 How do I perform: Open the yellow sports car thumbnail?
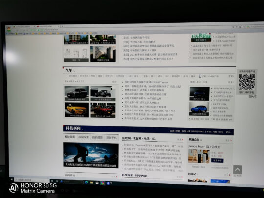tap(77, 110)
